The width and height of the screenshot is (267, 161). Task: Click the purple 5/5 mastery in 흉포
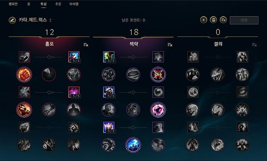74,92
